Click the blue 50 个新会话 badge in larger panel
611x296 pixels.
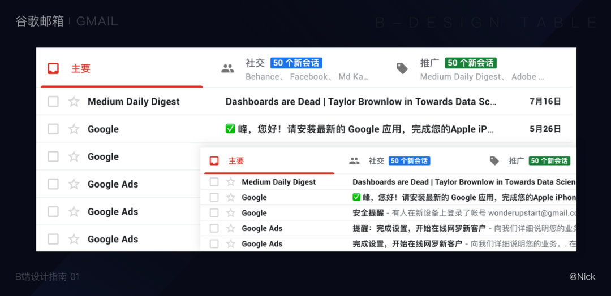pos(296,63)
